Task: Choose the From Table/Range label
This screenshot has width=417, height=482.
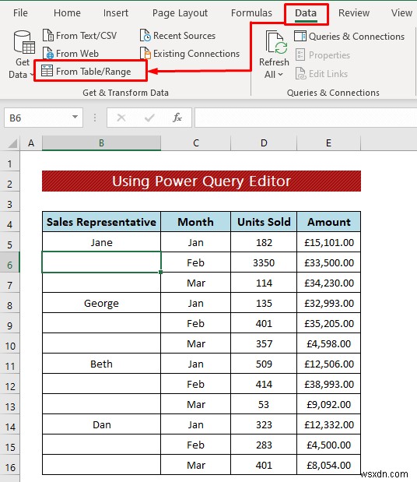Action: 93,72
